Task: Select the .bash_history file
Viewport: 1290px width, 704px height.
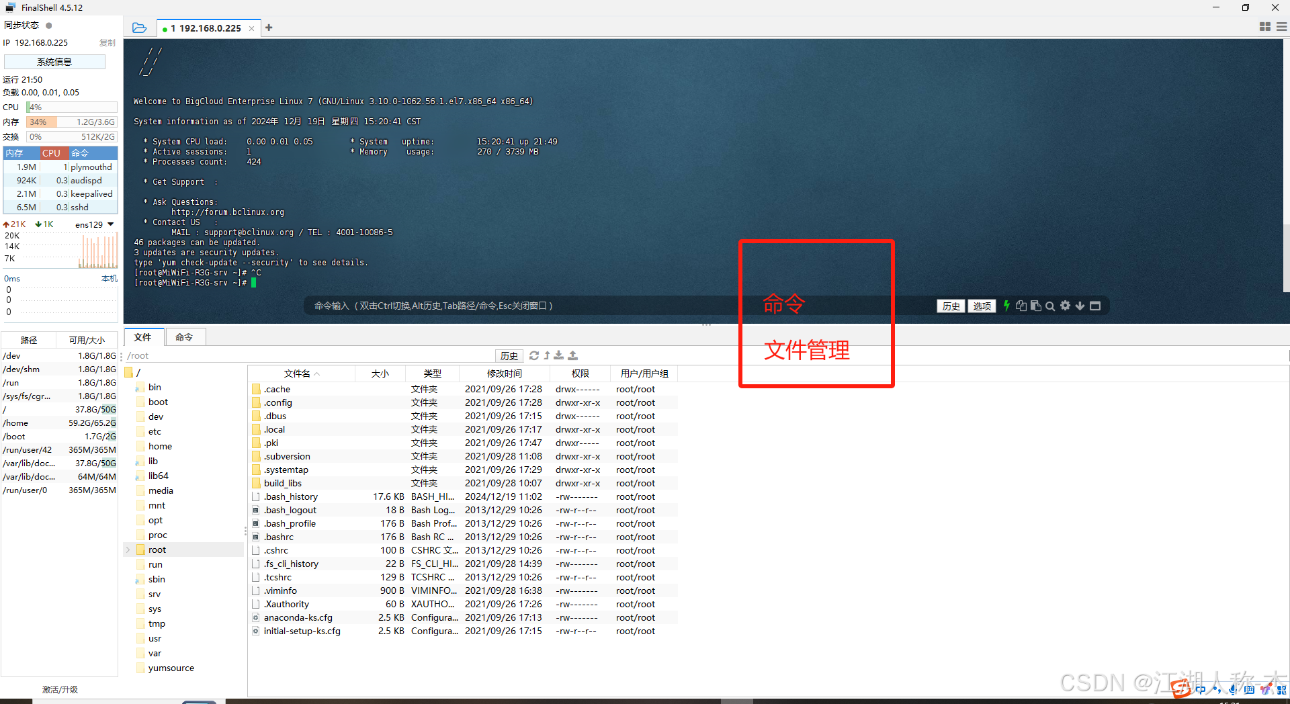Action: [463, 496]
